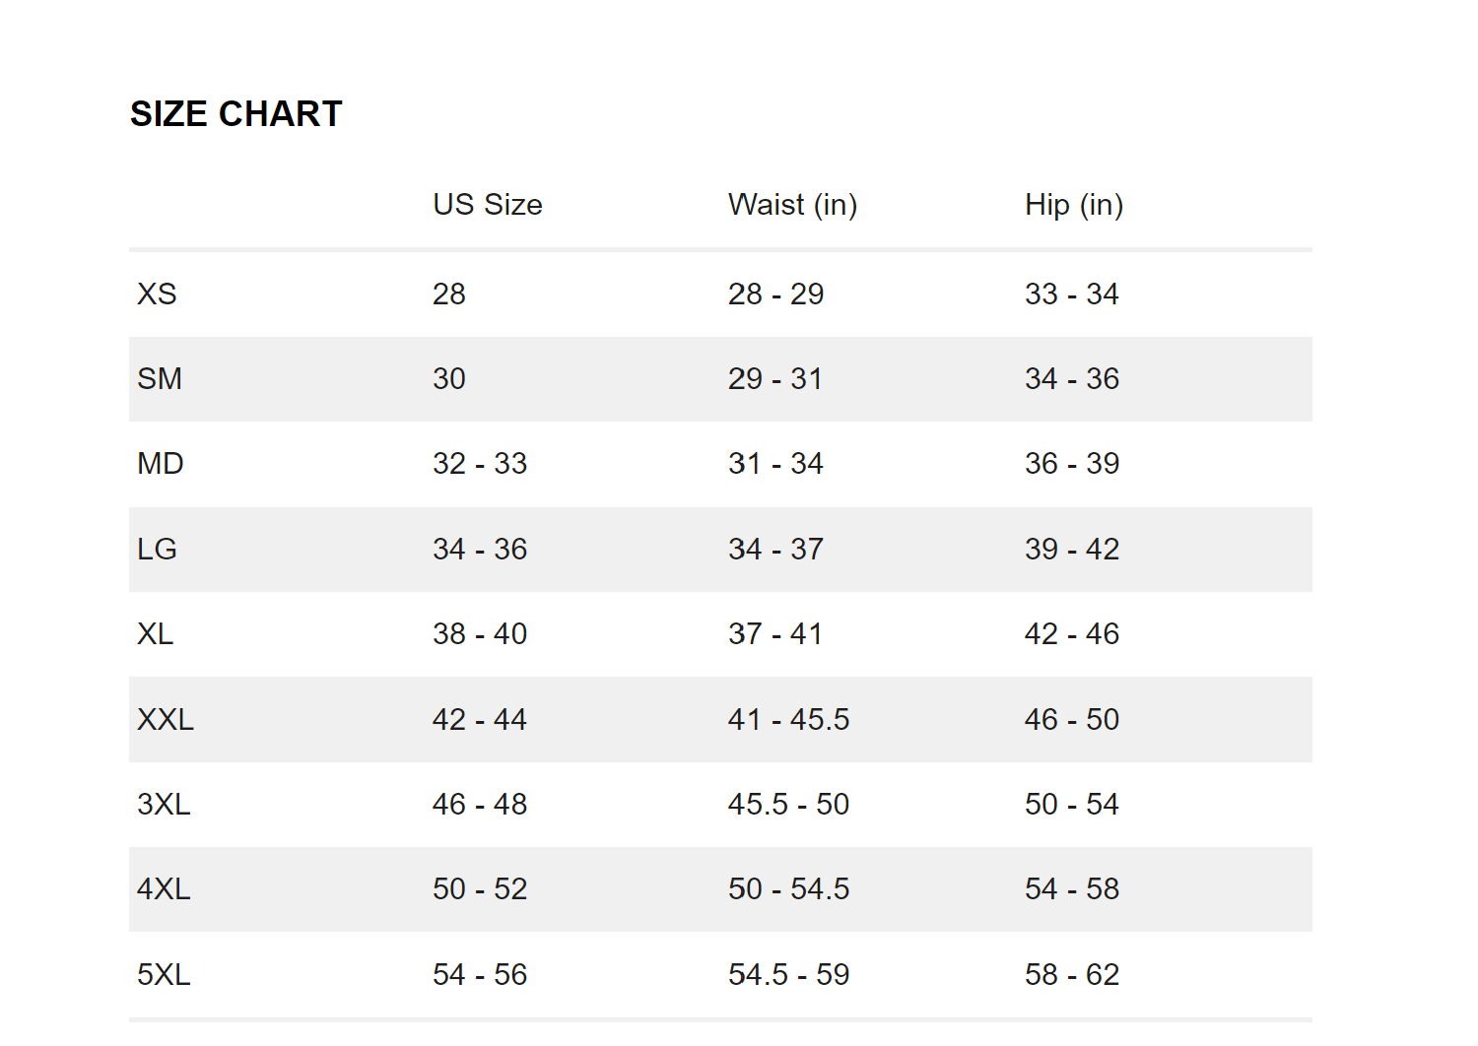The width and height of the screenshot is (1478, 1046).
Task: Click the SM row label
Action: point(160,378)
